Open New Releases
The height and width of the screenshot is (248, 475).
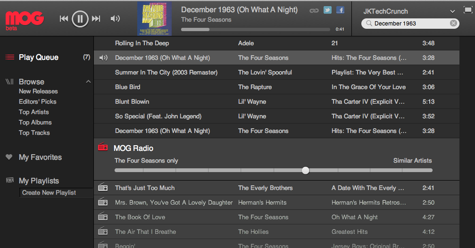pos(38,91)
